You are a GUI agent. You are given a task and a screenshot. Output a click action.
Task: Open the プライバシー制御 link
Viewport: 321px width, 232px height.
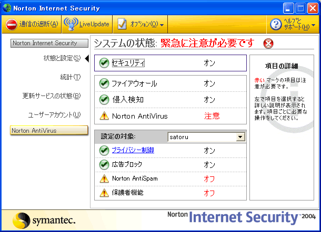(x=133, y=150)
